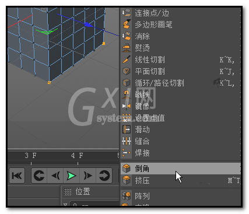Image resolution: width=249 pixels, height=214 pixels.
Task: Click the K~L shortcut text
Action: click(227, 83)
